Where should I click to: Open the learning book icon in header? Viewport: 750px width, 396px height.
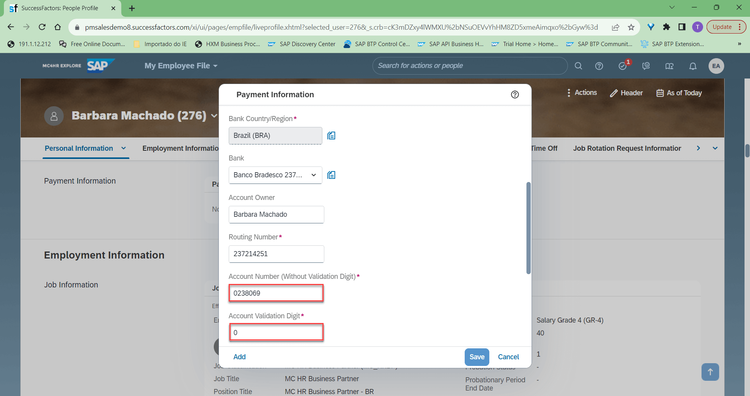coord(669,66)
